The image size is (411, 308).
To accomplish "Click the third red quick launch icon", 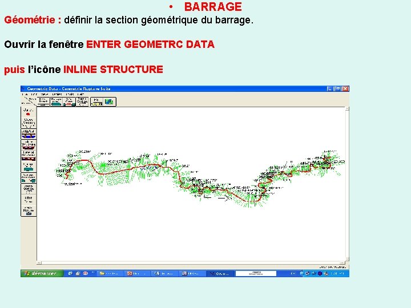I will 86,273.
